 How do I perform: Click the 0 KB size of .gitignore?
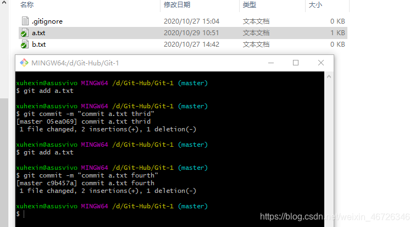point(337,21)
